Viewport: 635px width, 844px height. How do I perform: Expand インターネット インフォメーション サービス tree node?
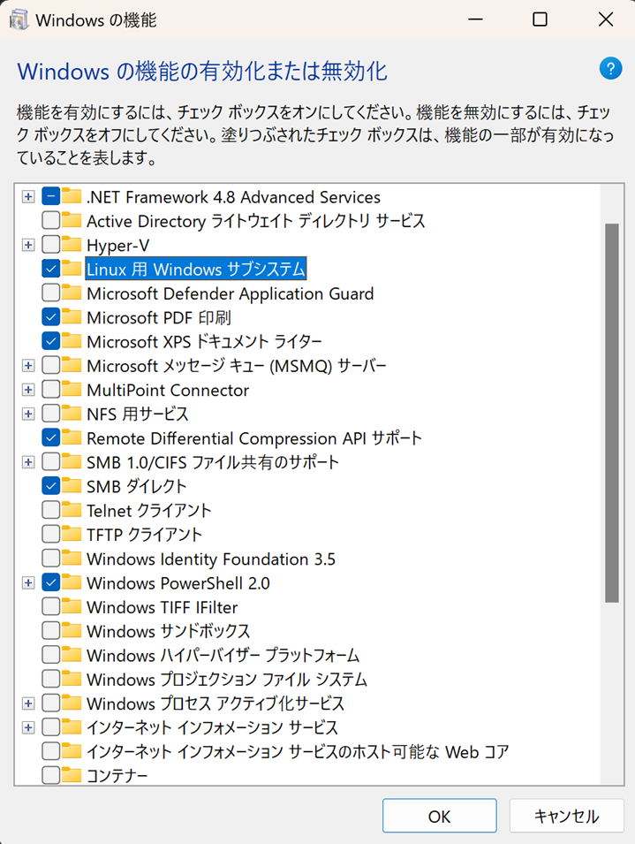click(x=28, y=727)
